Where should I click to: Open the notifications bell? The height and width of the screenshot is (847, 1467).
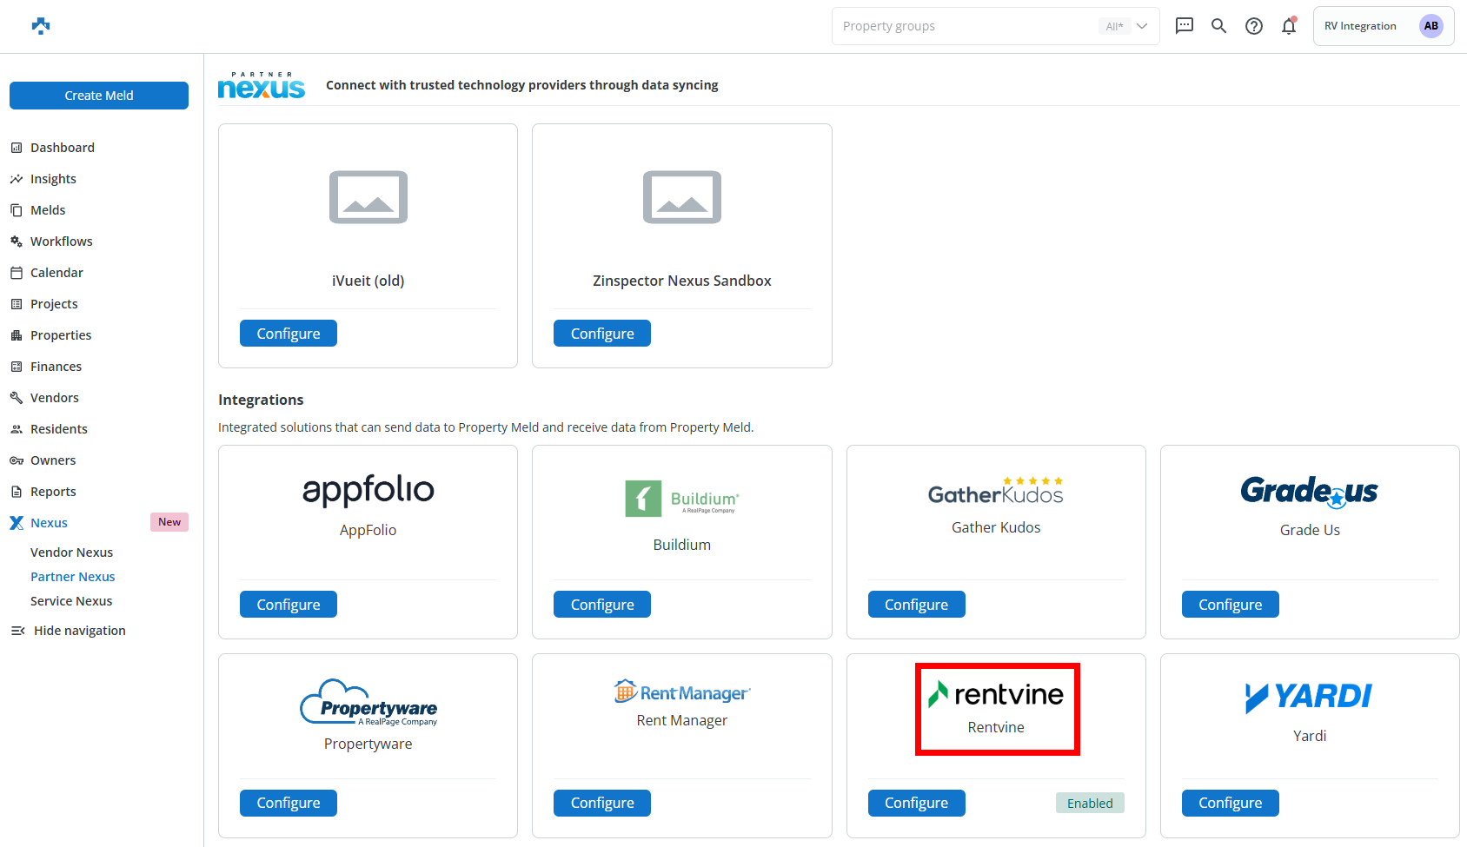[x=1288, y=26]
